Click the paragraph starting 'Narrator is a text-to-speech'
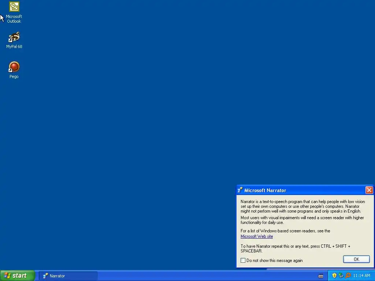This screenshot has width=375, height=281. [302, 206]
